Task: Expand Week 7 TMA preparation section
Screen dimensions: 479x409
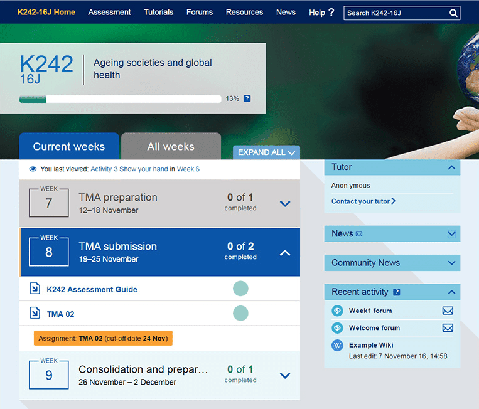Action: point(284,203)
